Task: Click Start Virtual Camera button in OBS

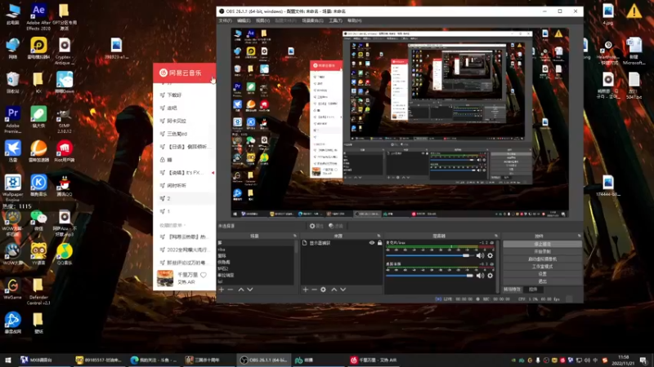Action: pyautogui.click(x=542, y=259)
